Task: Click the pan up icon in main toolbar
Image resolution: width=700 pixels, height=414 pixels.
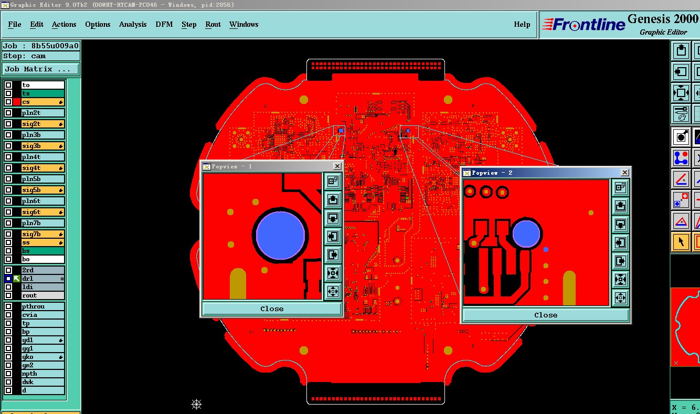Action: pos(681,51)
